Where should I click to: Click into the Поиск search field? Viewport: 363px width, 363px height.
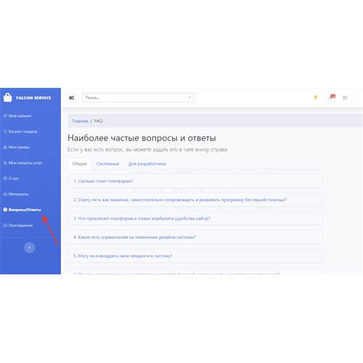coord(138,97)
